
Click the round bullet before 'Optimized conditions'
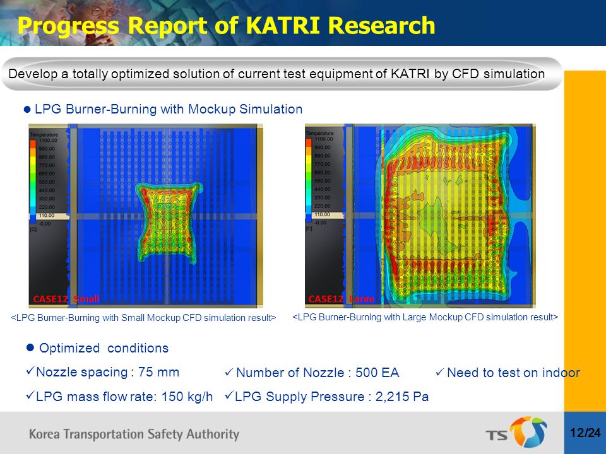30,347
